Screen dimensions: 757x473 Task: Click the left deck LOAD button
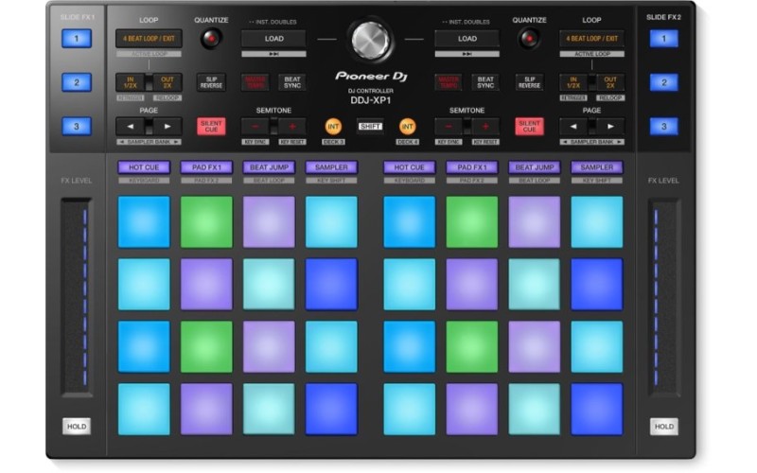click(x=273, y=39)
